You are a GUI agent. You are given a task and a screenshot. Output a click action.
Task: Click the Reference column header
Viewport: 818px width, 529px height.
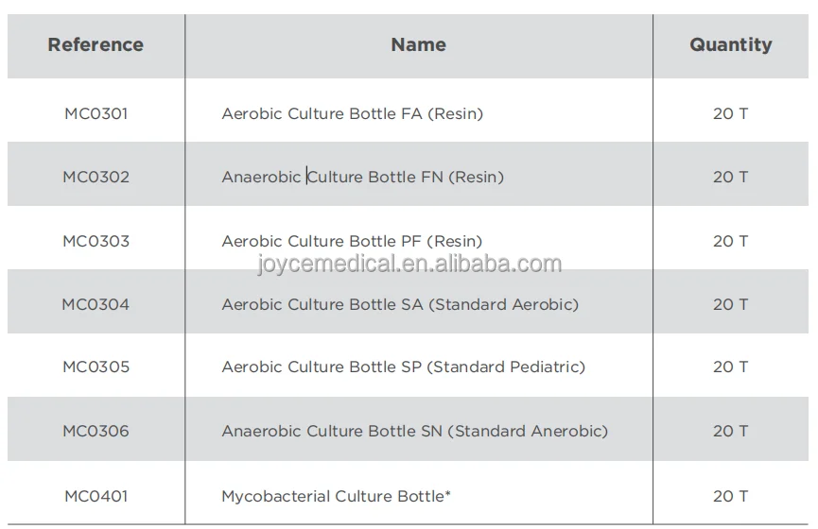point(96,44)
